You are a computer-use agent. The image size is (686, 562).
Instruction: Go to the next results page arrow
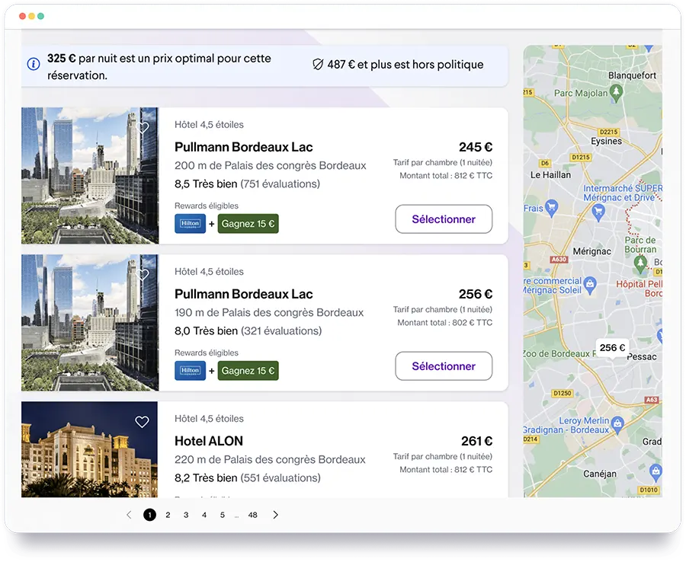[x=275, y=515]
